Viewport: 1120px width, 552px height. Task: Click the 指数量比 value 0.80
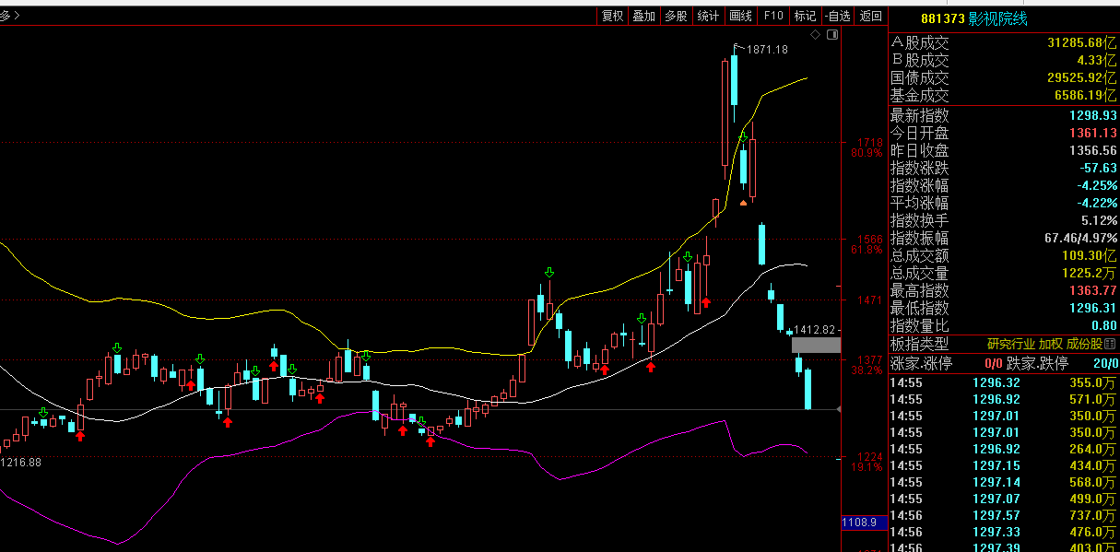click(x=1104, y=326)
